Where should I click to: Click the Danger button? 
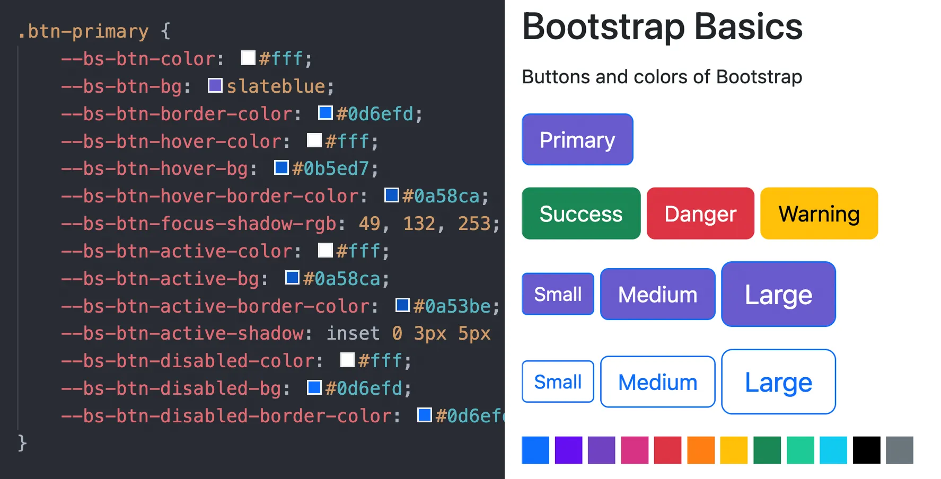(700, 214)
